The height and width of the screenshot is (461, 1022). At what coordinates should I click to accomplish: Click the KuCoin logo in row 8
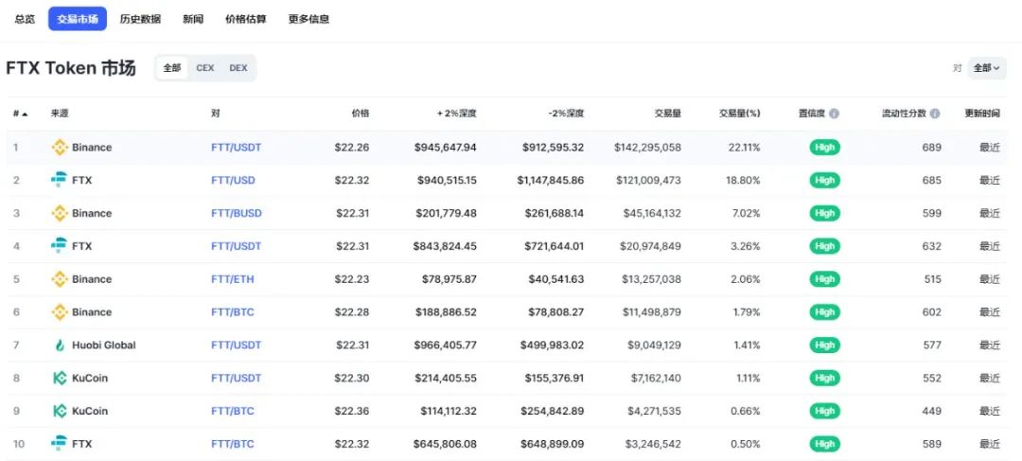click(60, 378)
